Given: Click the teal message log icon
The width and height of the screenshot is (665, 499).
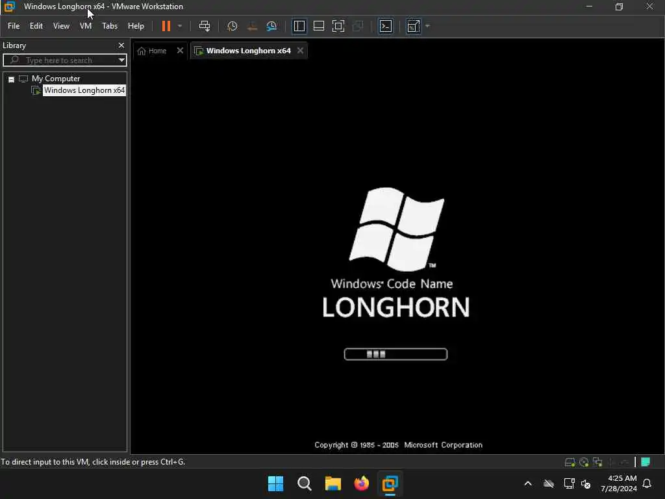Looking at the screenshot, I should point(646,462).
